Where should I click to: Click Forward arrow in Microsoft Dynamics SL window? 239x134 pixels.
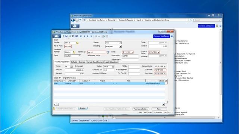tap(77, 20)
